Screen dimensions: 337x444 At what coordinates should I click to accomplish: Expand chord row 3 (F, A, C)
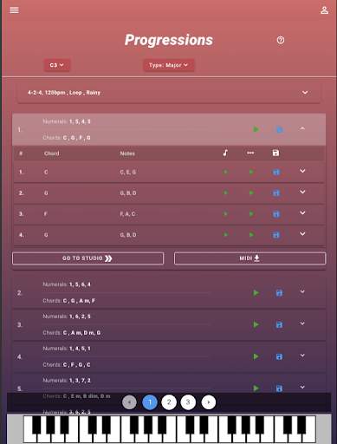pyautogui.click(x=302, y=212)
